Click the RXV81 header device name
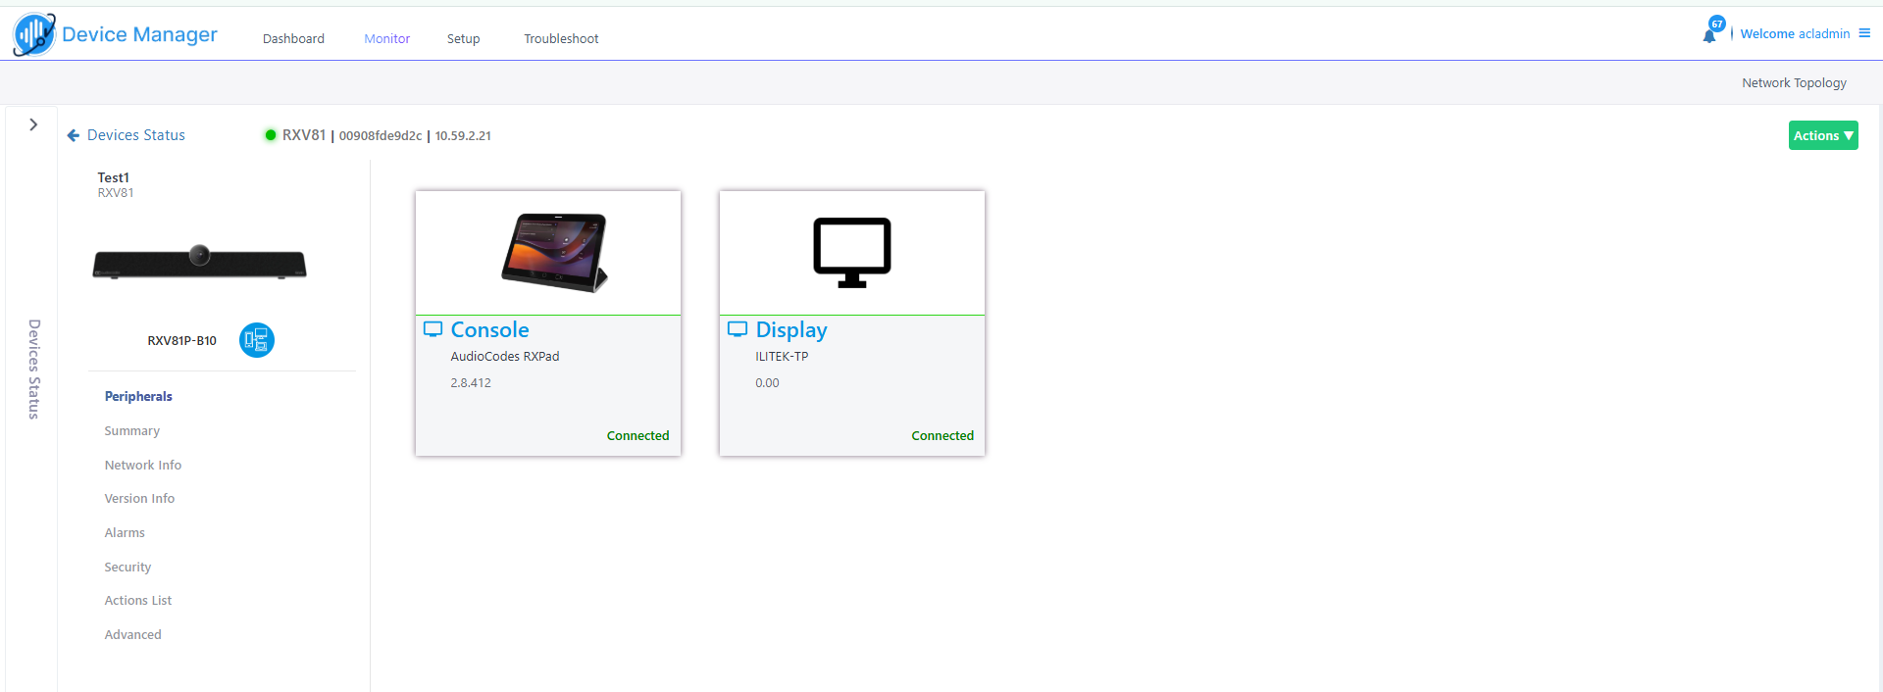The image size is (1883, 692). tap(304, 135)
